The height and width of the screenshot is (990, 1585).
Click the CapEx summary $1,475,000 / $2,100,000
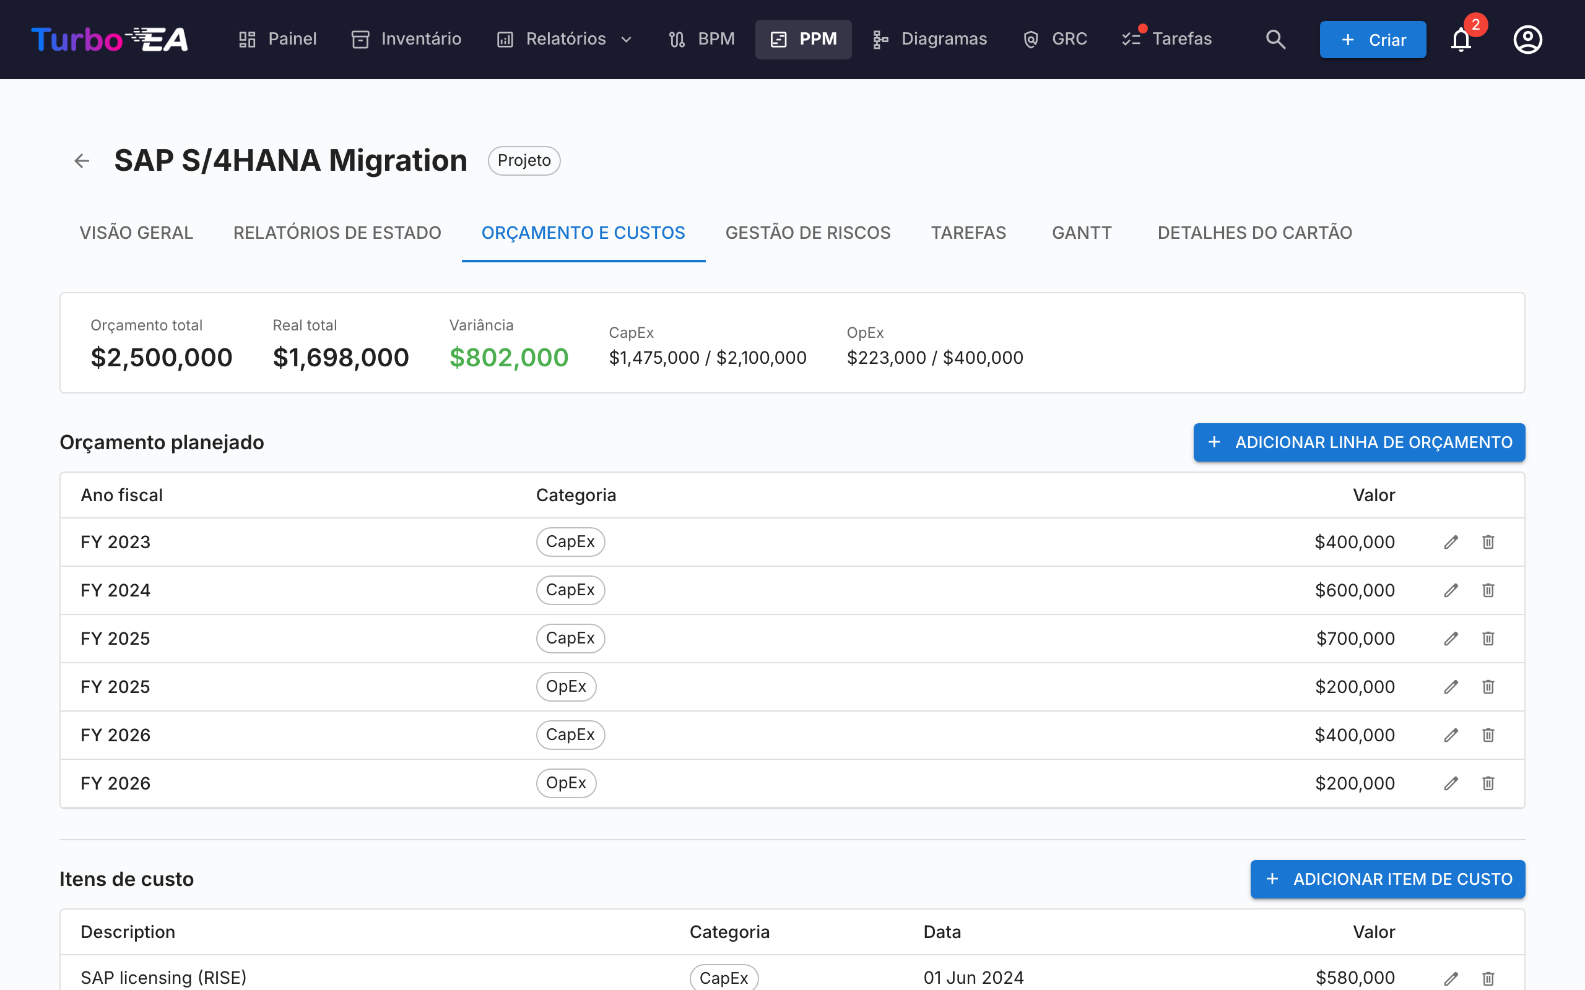point(708,358)
